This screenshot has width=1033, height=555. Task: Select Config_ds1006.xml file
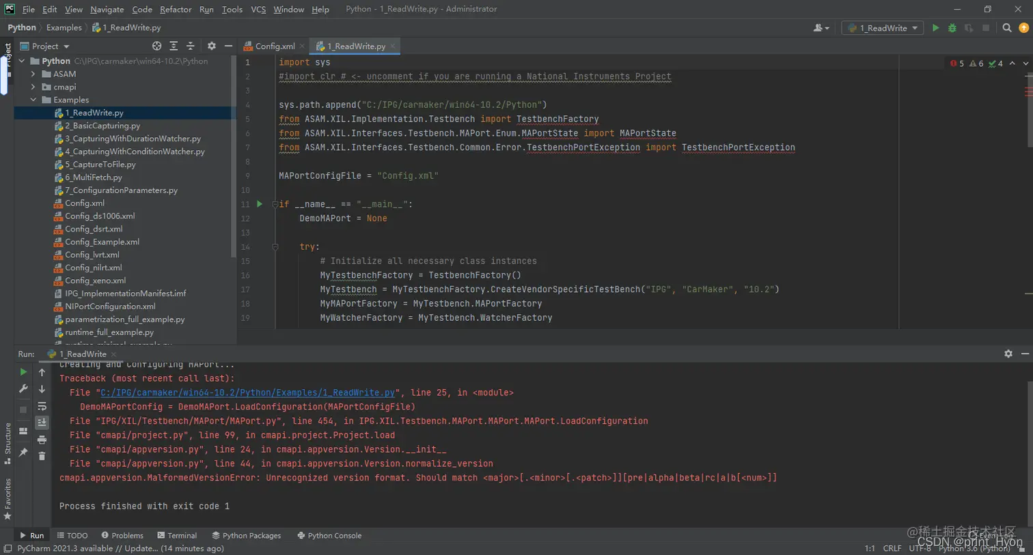pyautogui.click(x=100, y=216)
